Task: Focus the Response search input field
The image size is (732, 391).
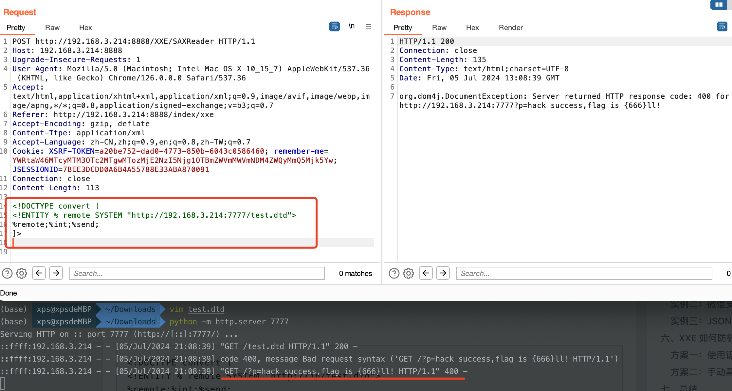Action: (x=584, y=273)
